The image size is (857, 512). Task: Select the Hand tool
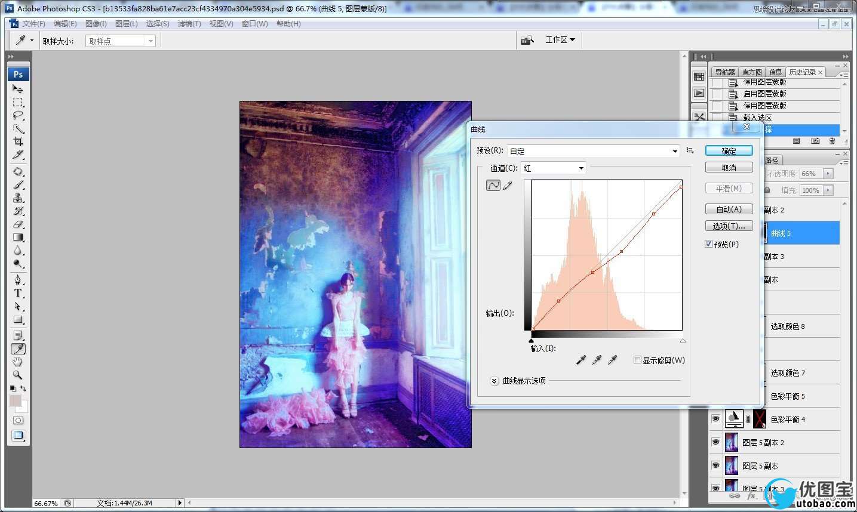click(18, 362)
